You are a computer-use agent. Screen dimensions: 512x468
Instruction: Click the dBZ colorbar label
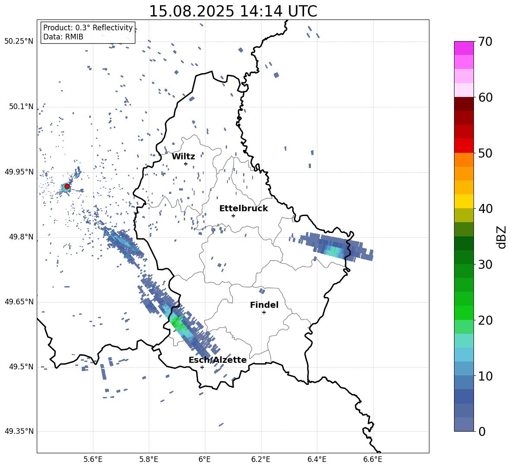tap(502, 237)
